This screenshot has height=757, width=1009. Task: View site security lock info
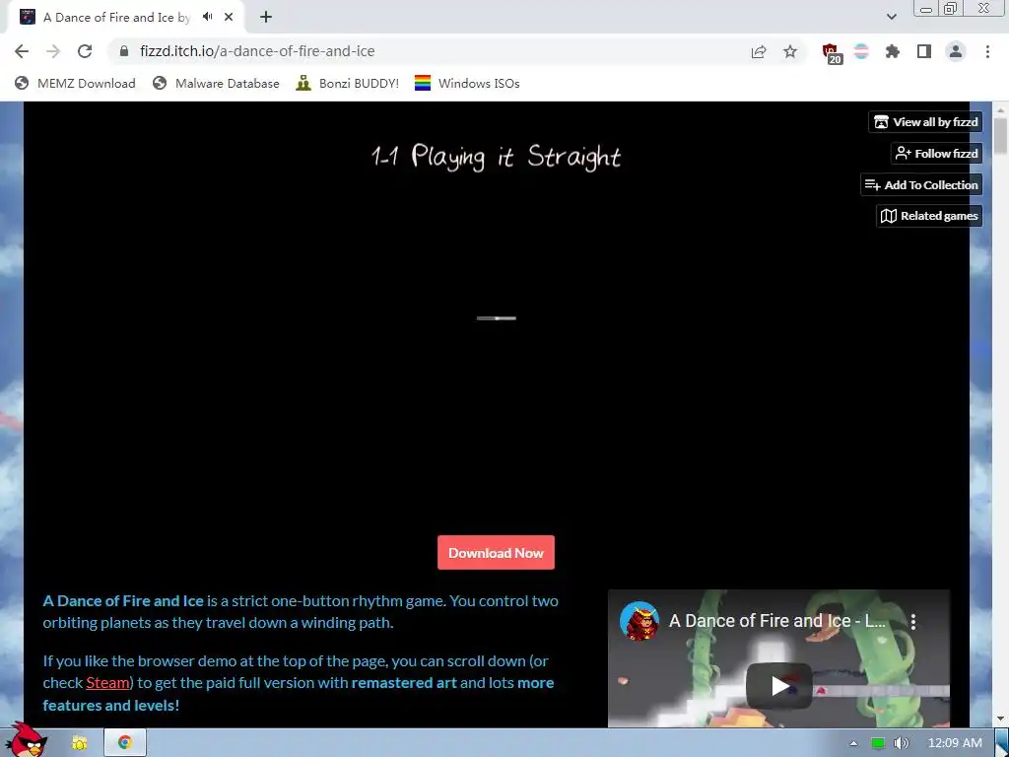click(124, 51)
